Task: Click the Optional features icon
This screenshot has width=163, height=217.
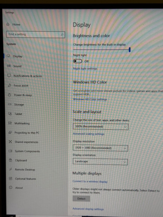Action: tap(10, 178)
